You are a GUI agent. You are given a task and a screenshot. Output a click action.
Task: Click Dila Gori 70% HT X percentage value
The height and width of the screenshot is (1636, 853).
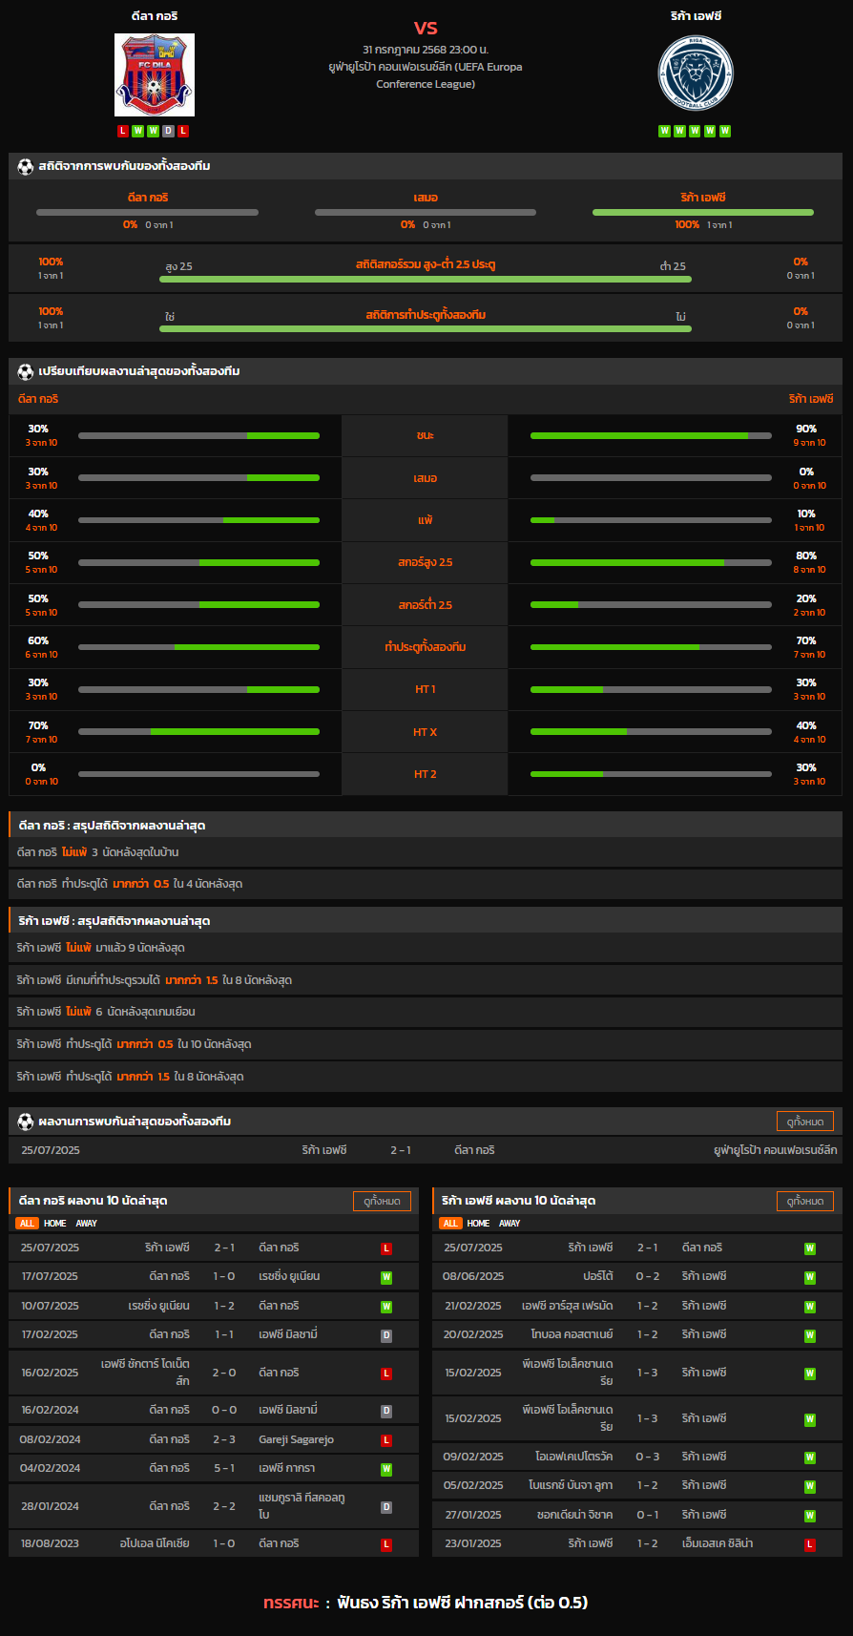(x=38, y=725)
